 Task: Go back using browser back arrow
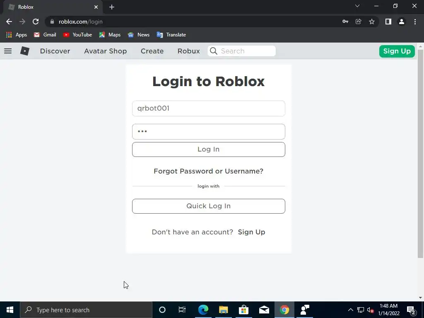click(x=9, y=22)
